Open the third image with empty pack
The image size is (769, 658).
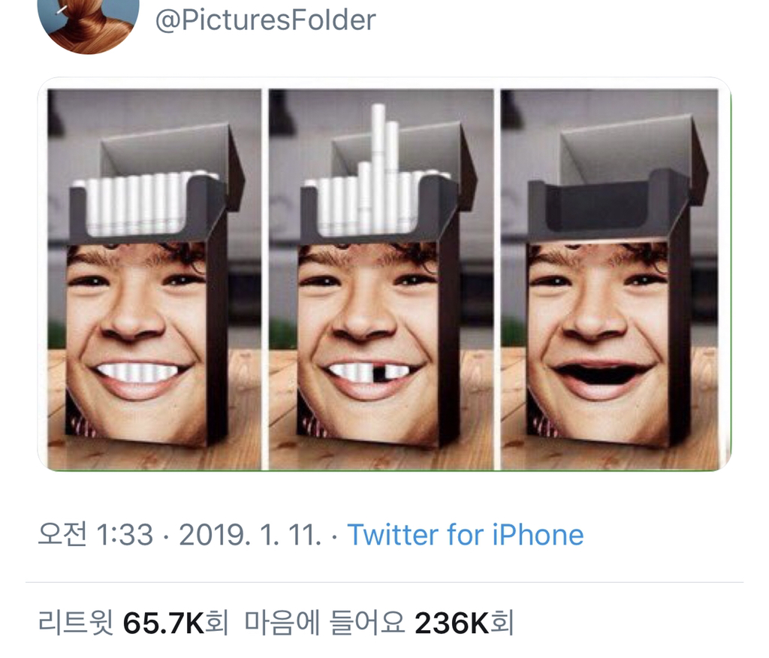[x=610, y=279]
